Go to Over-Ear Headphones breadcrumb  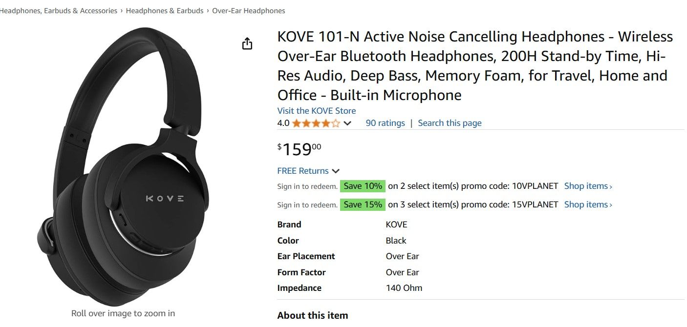coord(248,11)
